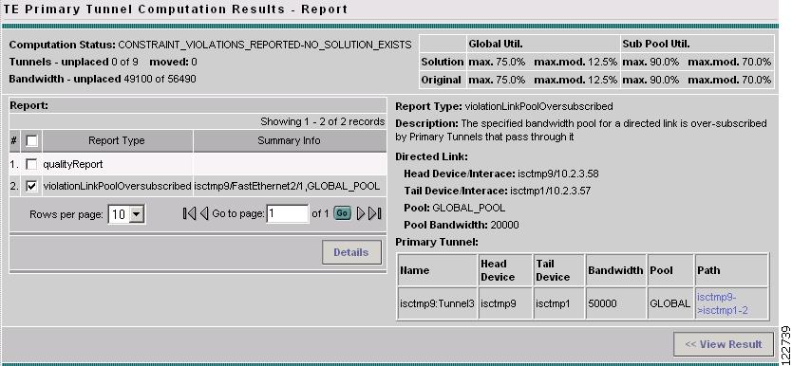This screenshot has width=792, height=366.
Task: Click the Head Device column header
Action: [x=505, y=271]
